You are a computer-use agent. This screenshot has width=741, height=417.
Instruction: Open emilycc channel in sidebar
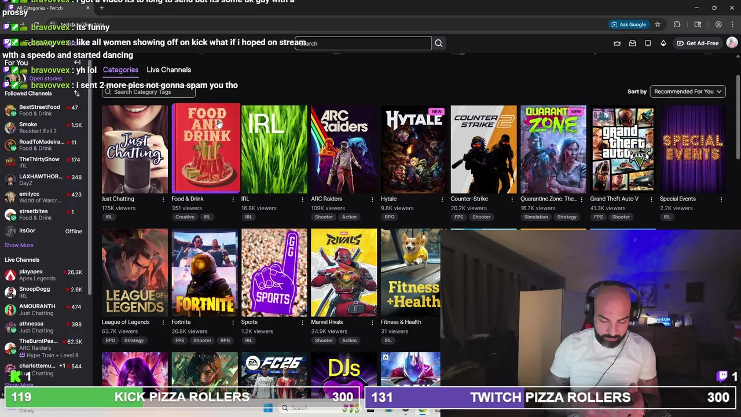43,197
